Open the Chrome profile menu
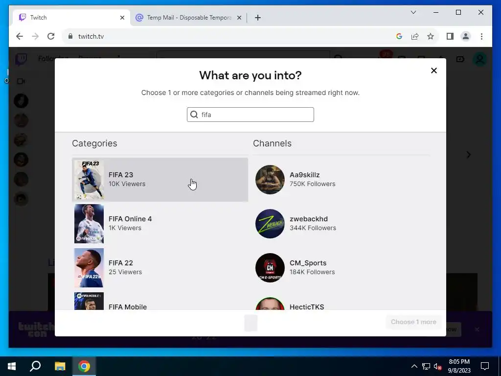Image resolution: width=501 pixels, height=376 pixels. click(466, 36)
